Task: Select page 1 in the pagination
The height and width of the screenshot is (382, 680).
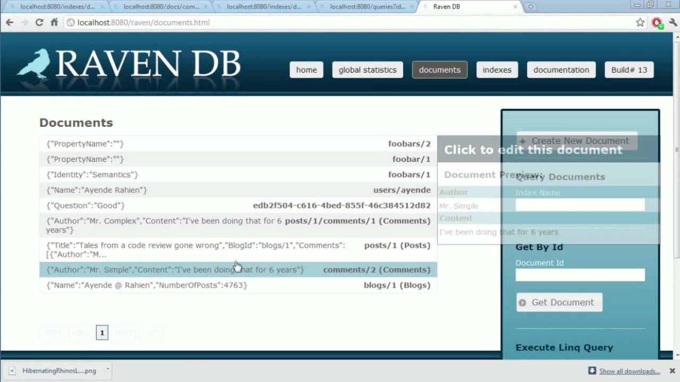Action: [x=102, y=333]
